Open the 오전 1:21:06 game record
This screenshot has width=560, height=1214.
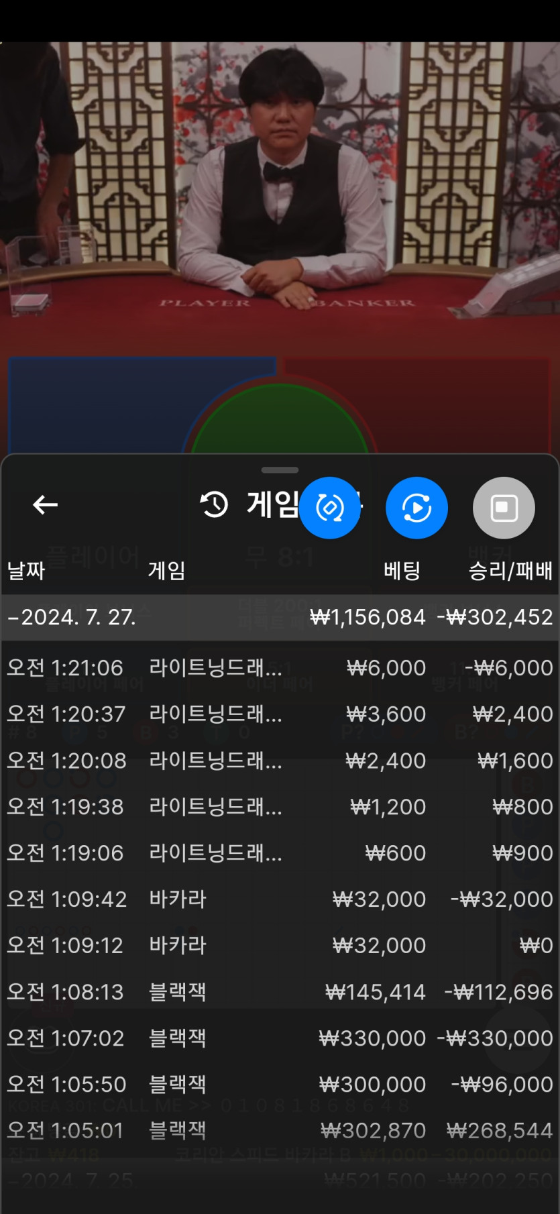[280, 668]
